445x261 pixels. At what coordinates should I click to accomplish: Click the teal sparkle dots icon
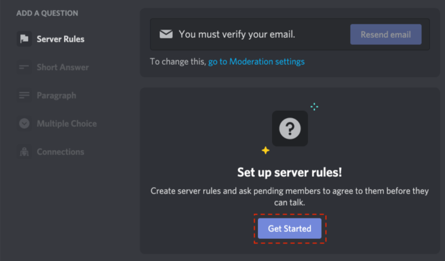pyautogui.click(x=314, y=107)
